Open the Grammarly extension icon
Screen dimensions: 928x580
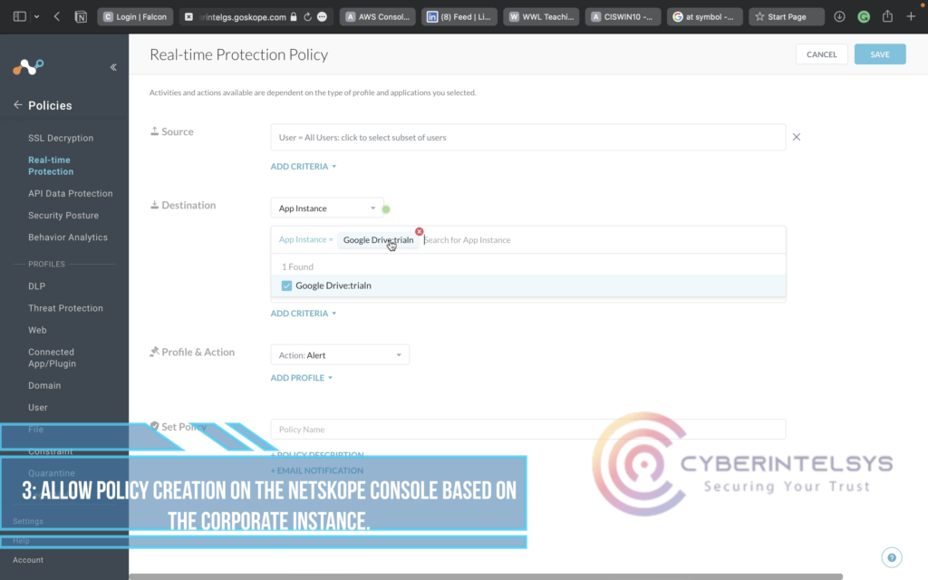(x=864, y=16)
